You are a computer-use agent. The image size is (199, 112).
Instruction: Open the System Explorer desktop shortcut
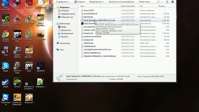pos(17,52)
